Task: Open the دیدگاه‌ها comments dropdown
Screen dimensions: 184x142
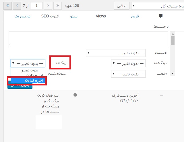Action: [x=128, y=63]
